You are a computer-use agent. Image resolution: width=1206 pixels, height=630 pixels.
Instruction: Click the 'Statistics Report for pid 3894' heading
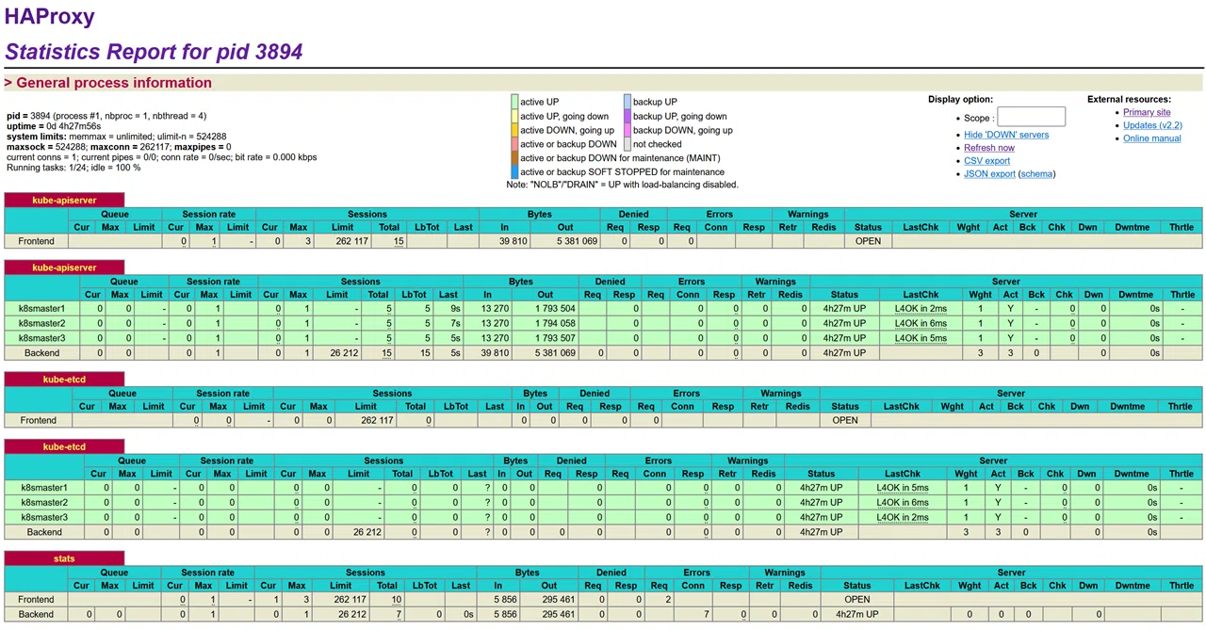tap(155, 51)
